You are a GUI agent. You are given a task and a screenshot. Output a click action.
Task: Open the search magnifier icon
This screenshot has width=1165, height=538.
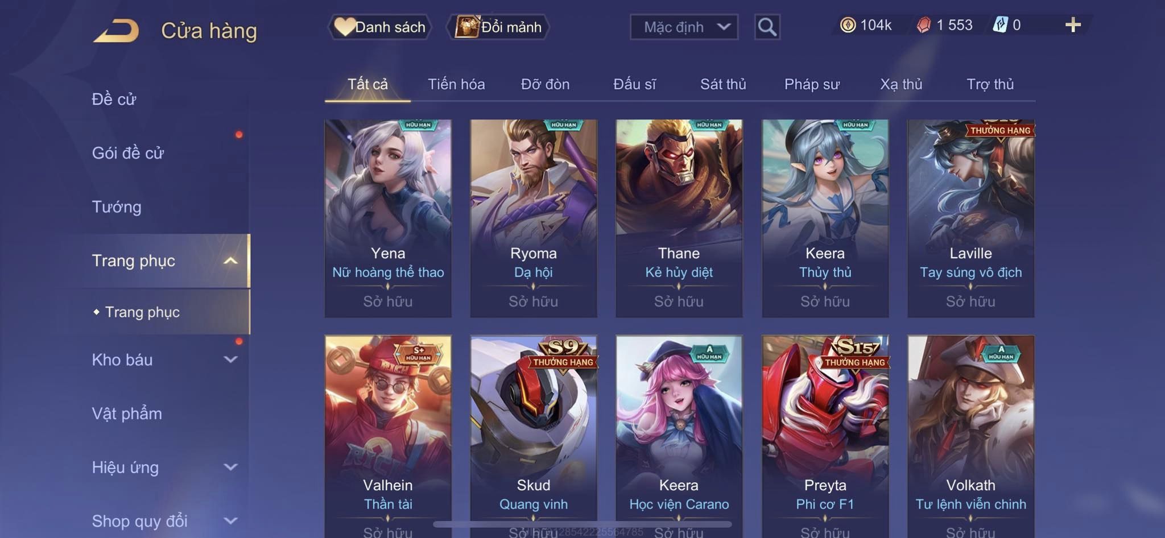[767, 27]
